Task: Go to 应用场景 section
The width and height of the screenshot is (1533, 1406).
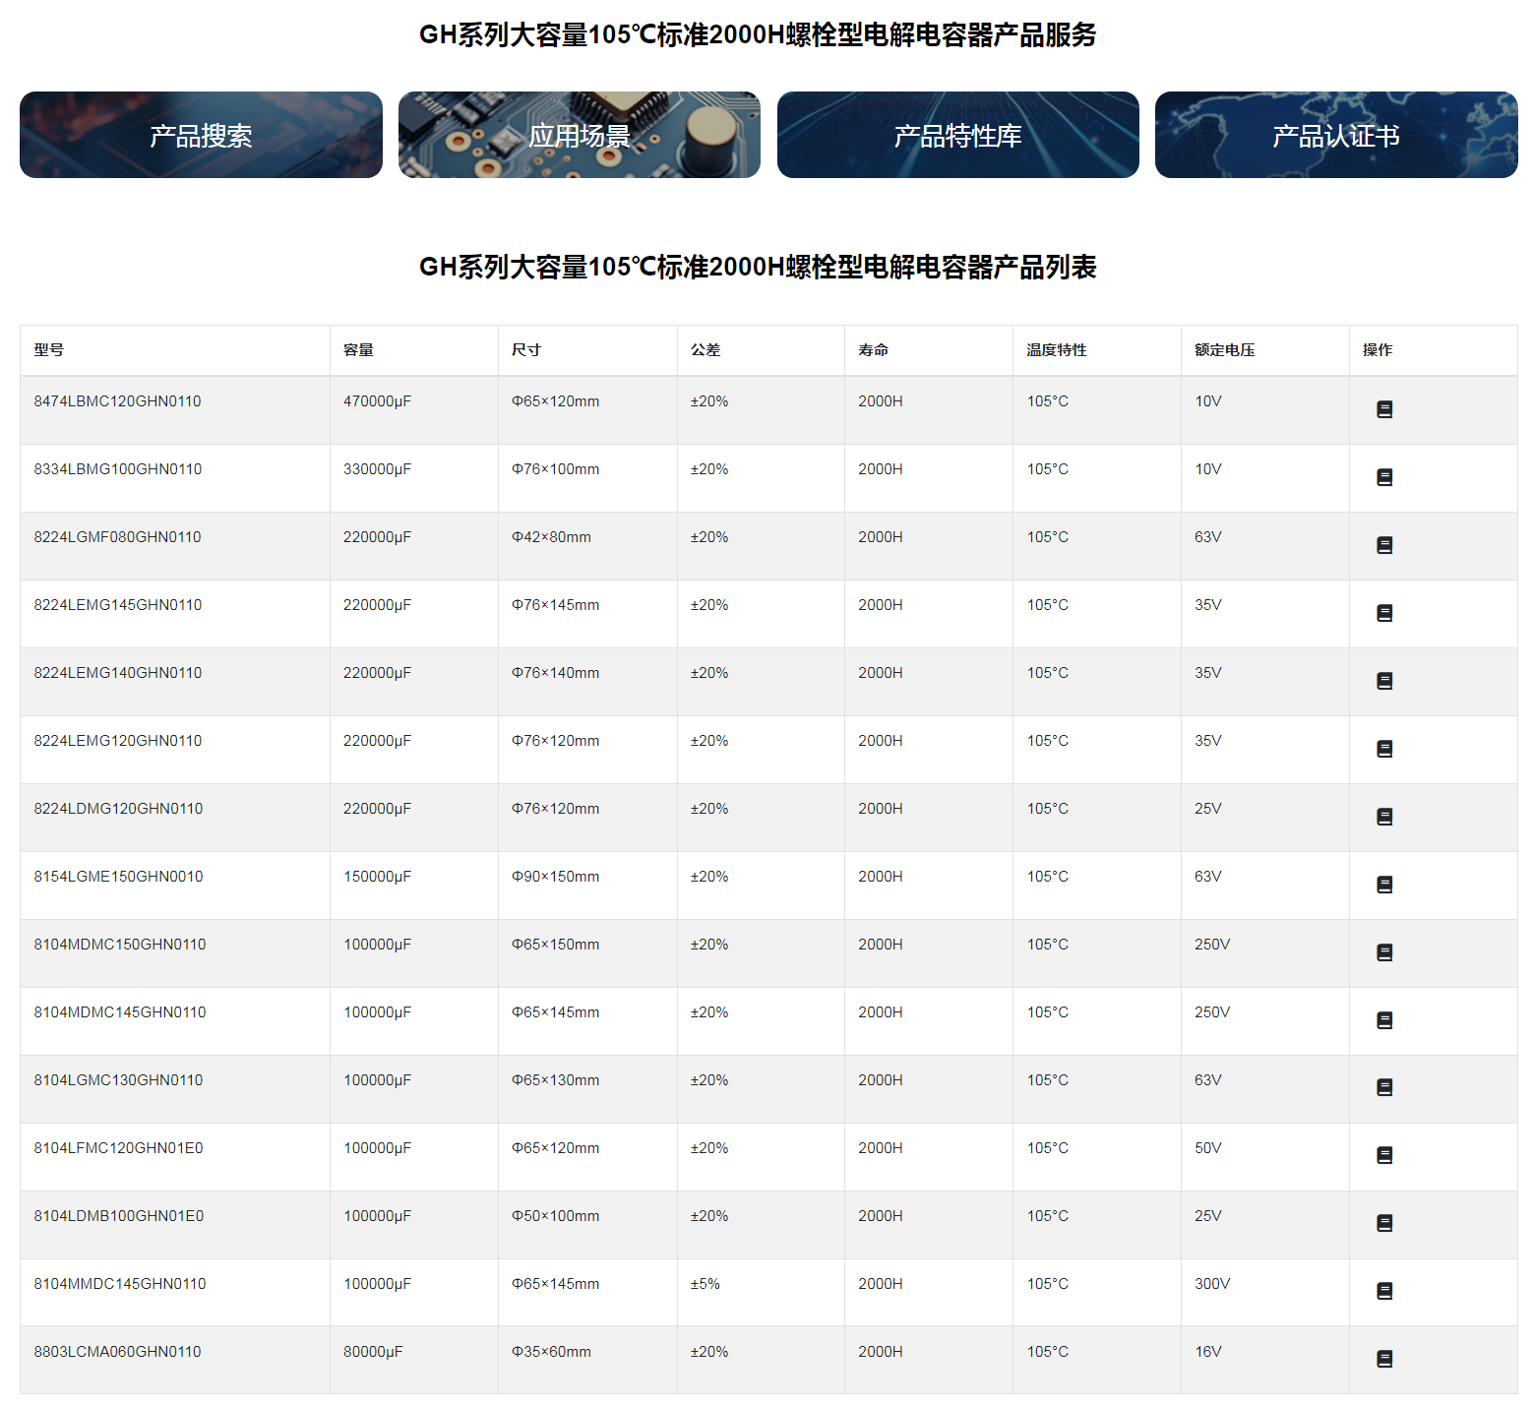Action: click(x=579, y=135)
